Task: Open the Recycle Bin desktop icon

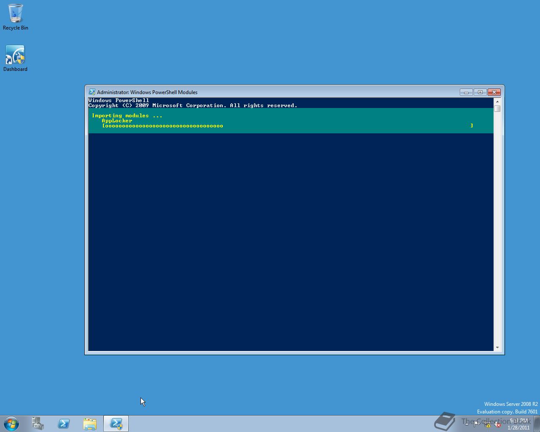Action: 15,17
